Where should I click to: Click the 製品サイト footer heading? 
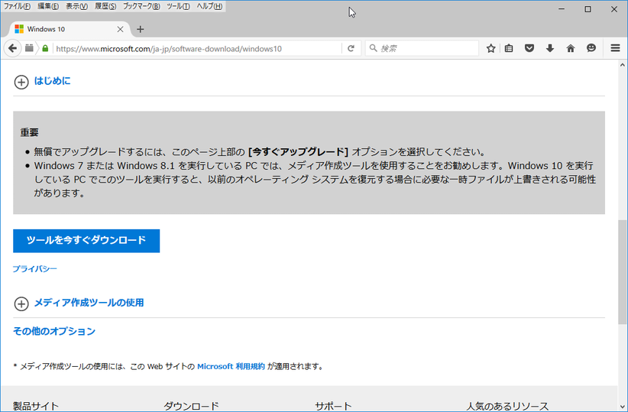[x=36, y=407]
